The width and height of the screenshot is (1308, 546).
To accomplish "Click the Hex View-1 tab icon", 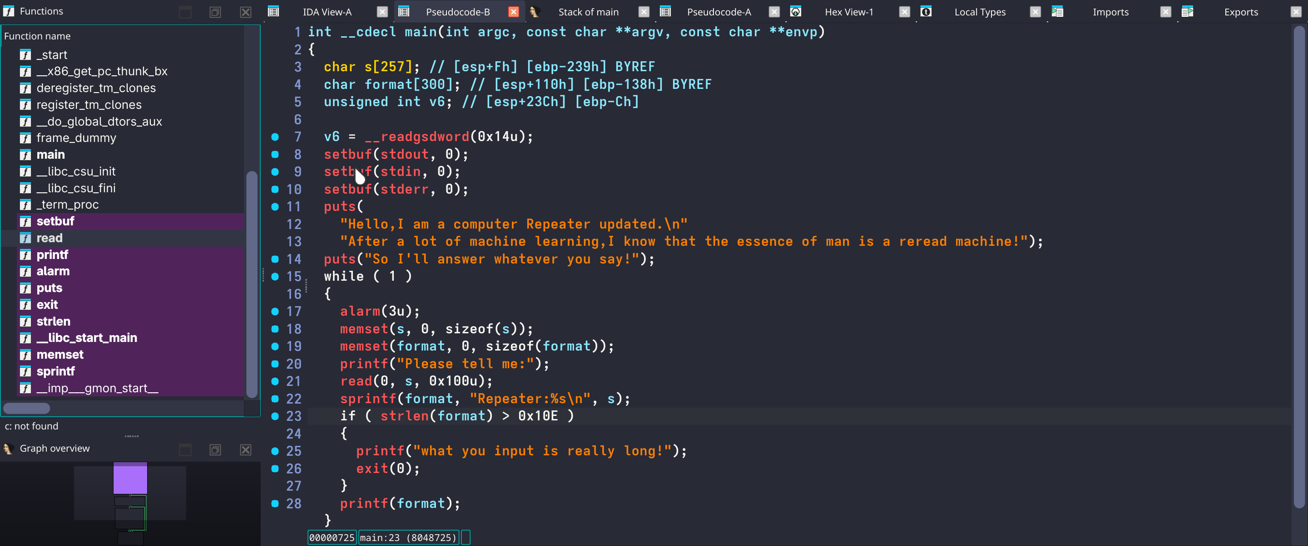I will point(796,11).
